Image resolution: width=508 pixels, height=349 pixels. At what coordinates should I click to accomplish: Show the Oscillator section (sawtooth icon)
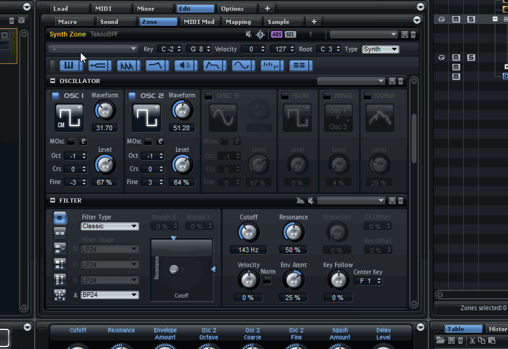[128, 65]
